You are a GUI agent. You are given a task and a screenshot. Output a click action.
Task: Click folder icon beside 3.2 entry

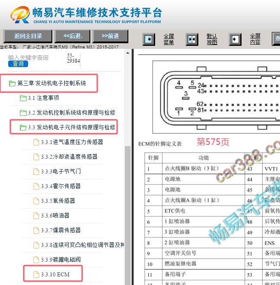tap(23, 113)
